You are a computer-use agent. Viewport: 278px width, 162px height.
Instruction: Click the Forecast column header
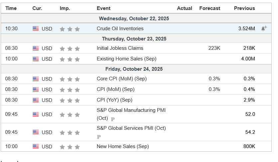(209, 8)
